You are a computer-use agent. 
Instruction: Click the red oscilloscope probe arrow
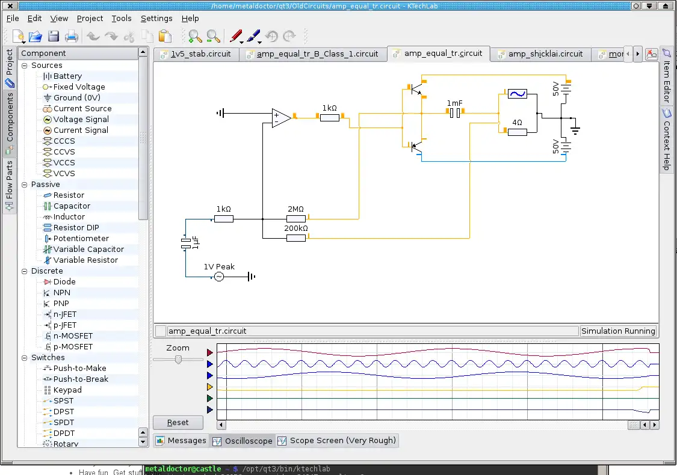[210, 352]
